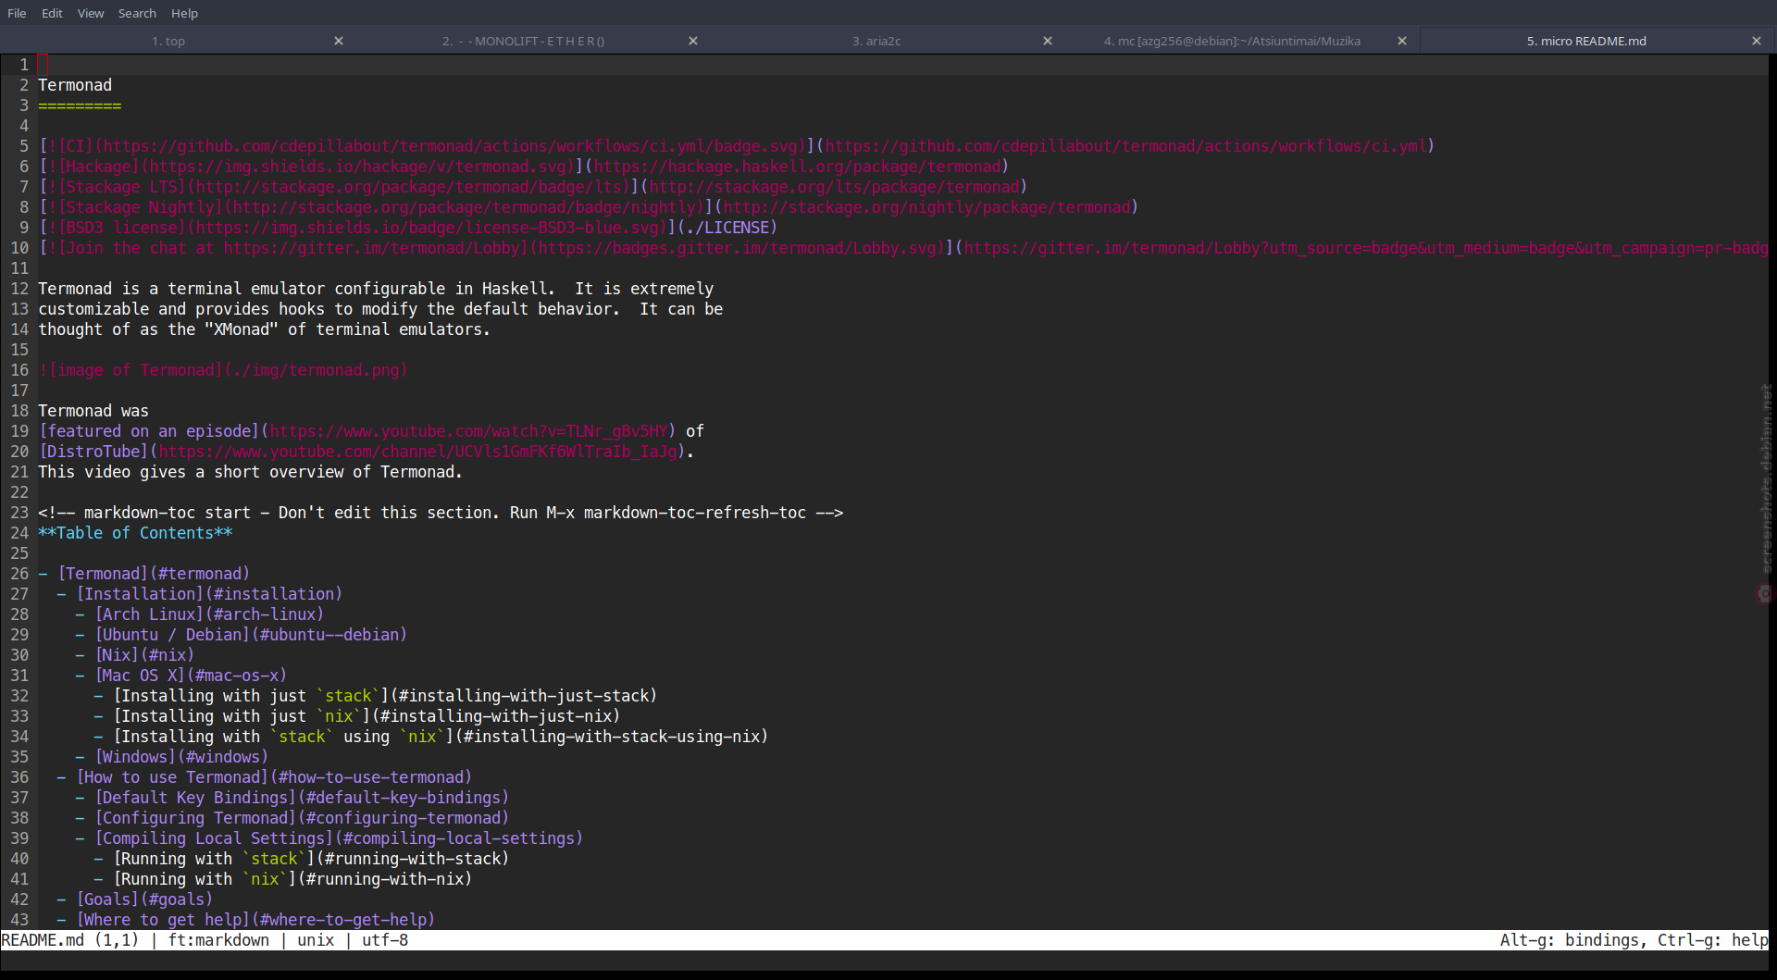This screenshot has height=980, width=1777.
Task: Click the 'Join the chat' gitter line
Action: click(903, 248)
